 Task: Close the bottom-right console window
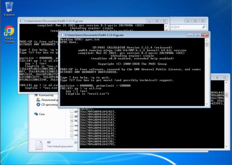[224, 77]
